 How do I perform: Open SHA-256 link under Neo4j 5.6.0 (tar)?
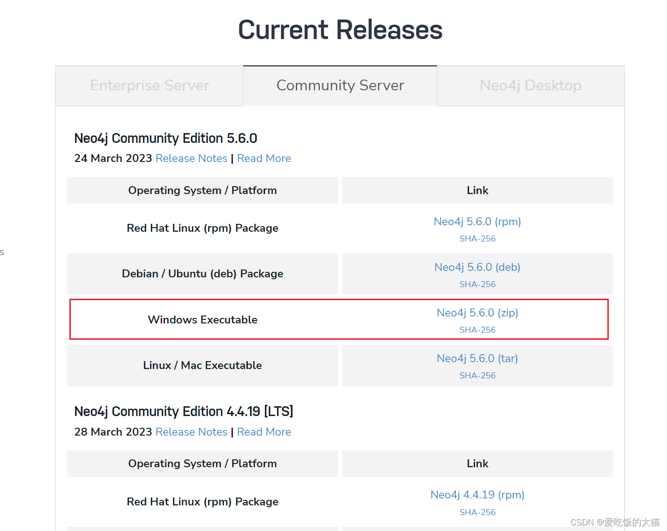point(477,376)
